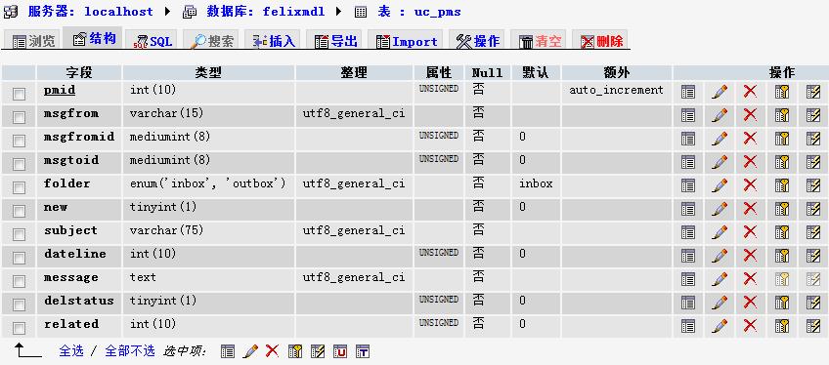This screenshot has height=365, width=829.
Task: Tick the pmid row checkbox
Action: point(19,94)
